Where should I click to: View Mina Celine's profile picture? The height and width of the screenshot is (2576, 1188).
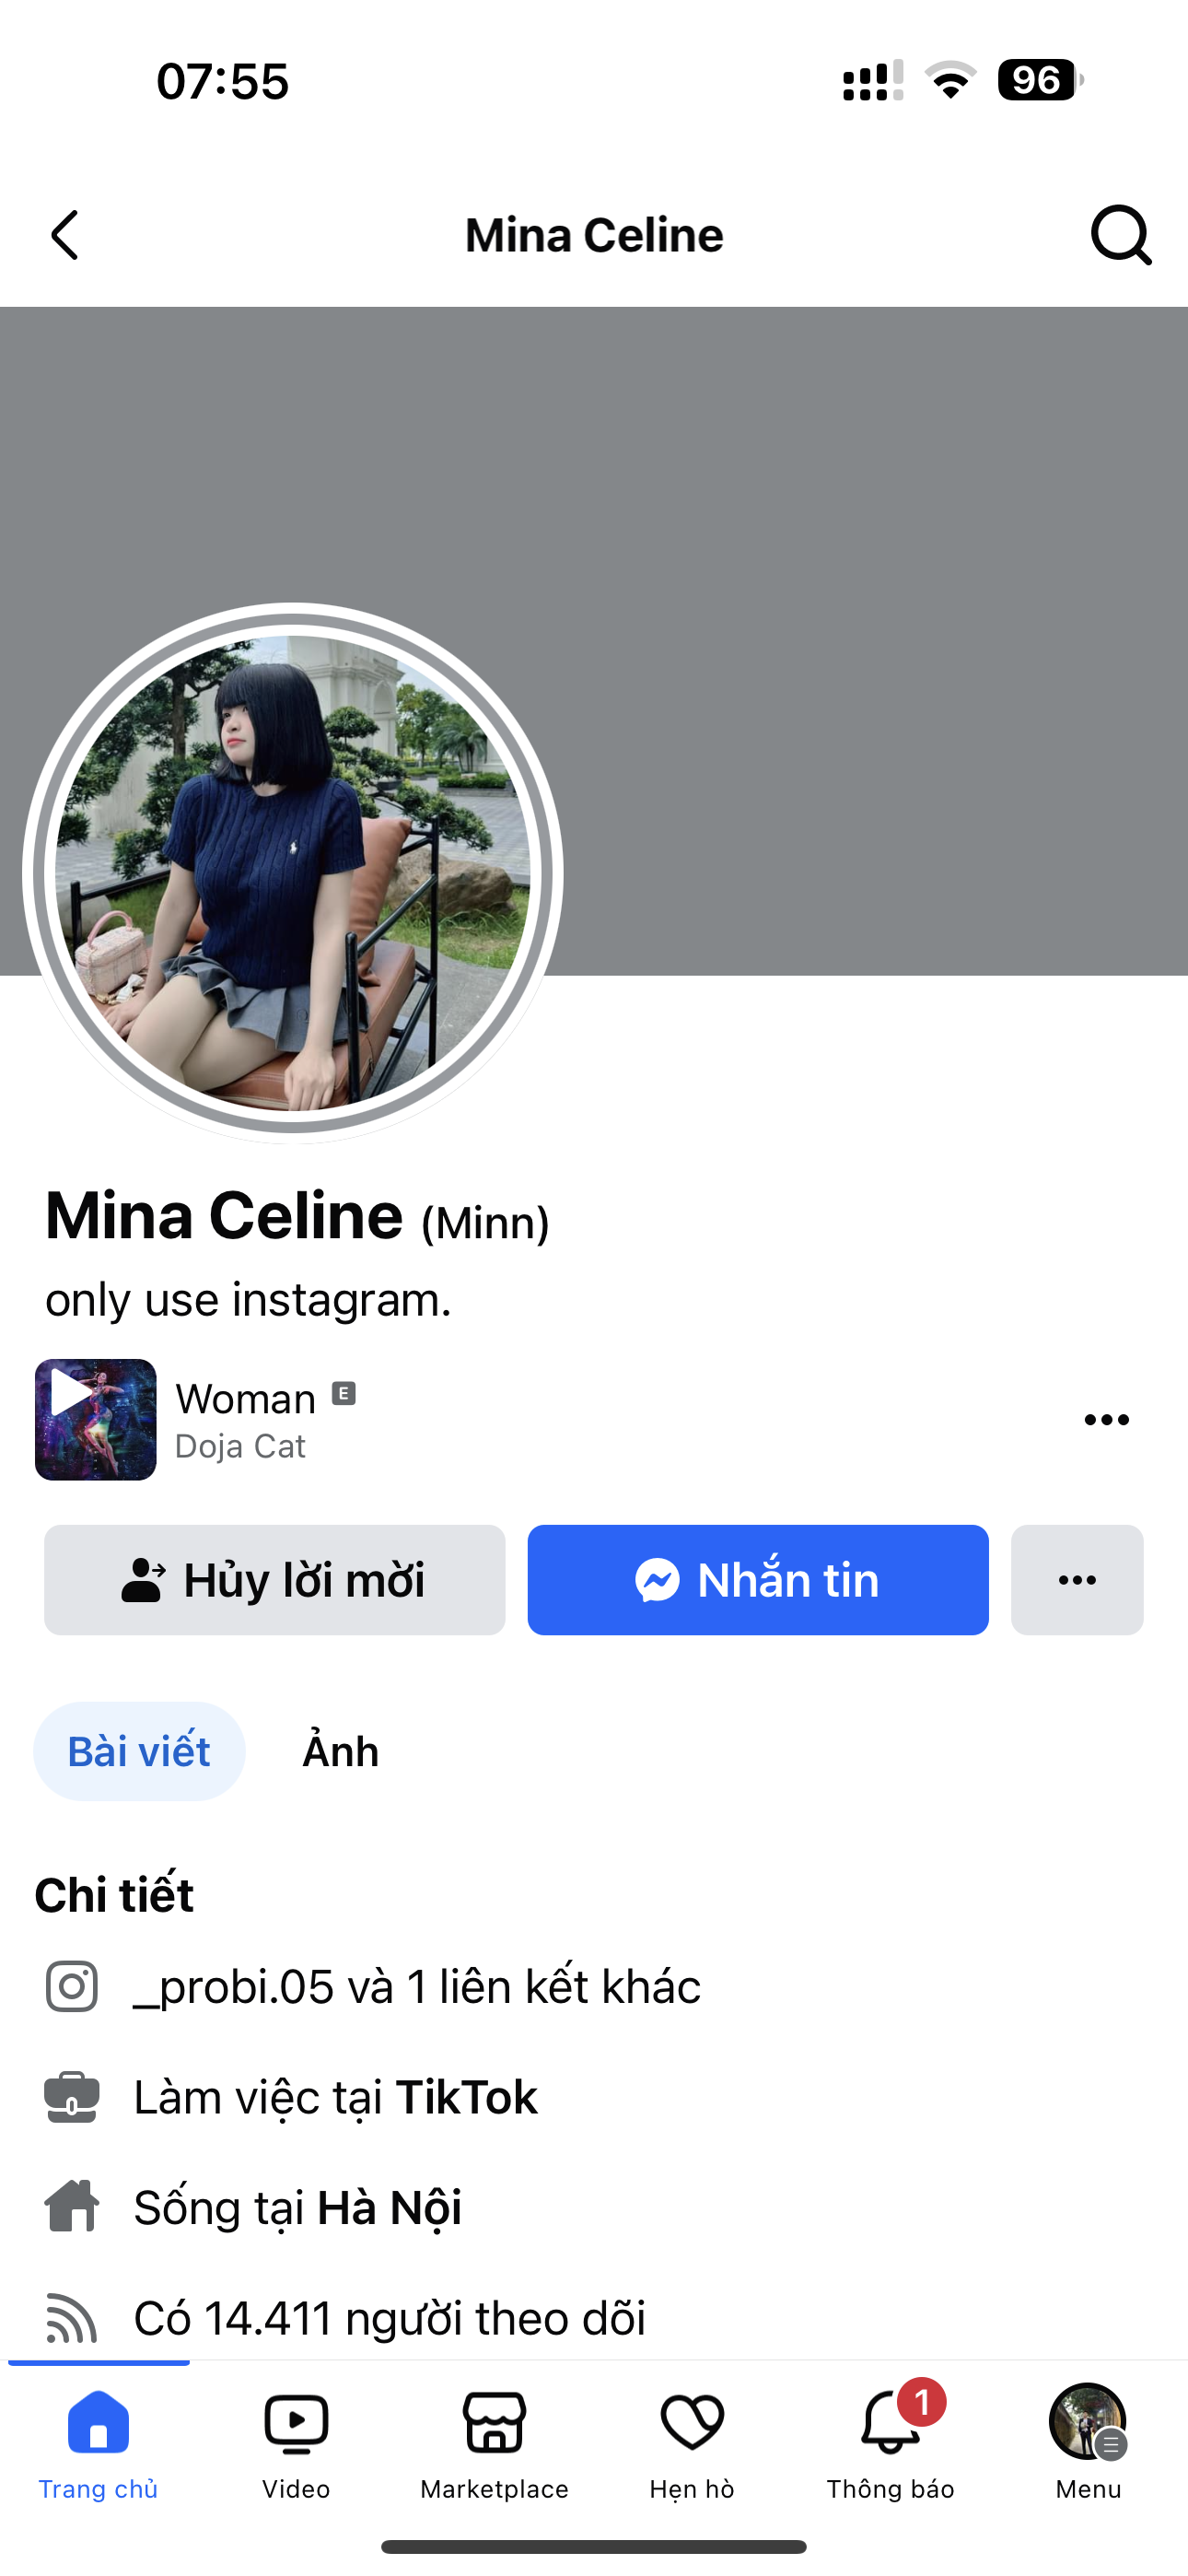(x=293, y=873)
